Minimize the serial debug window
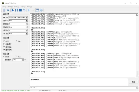Screen dimensions: 139x92 click(125, 3)
